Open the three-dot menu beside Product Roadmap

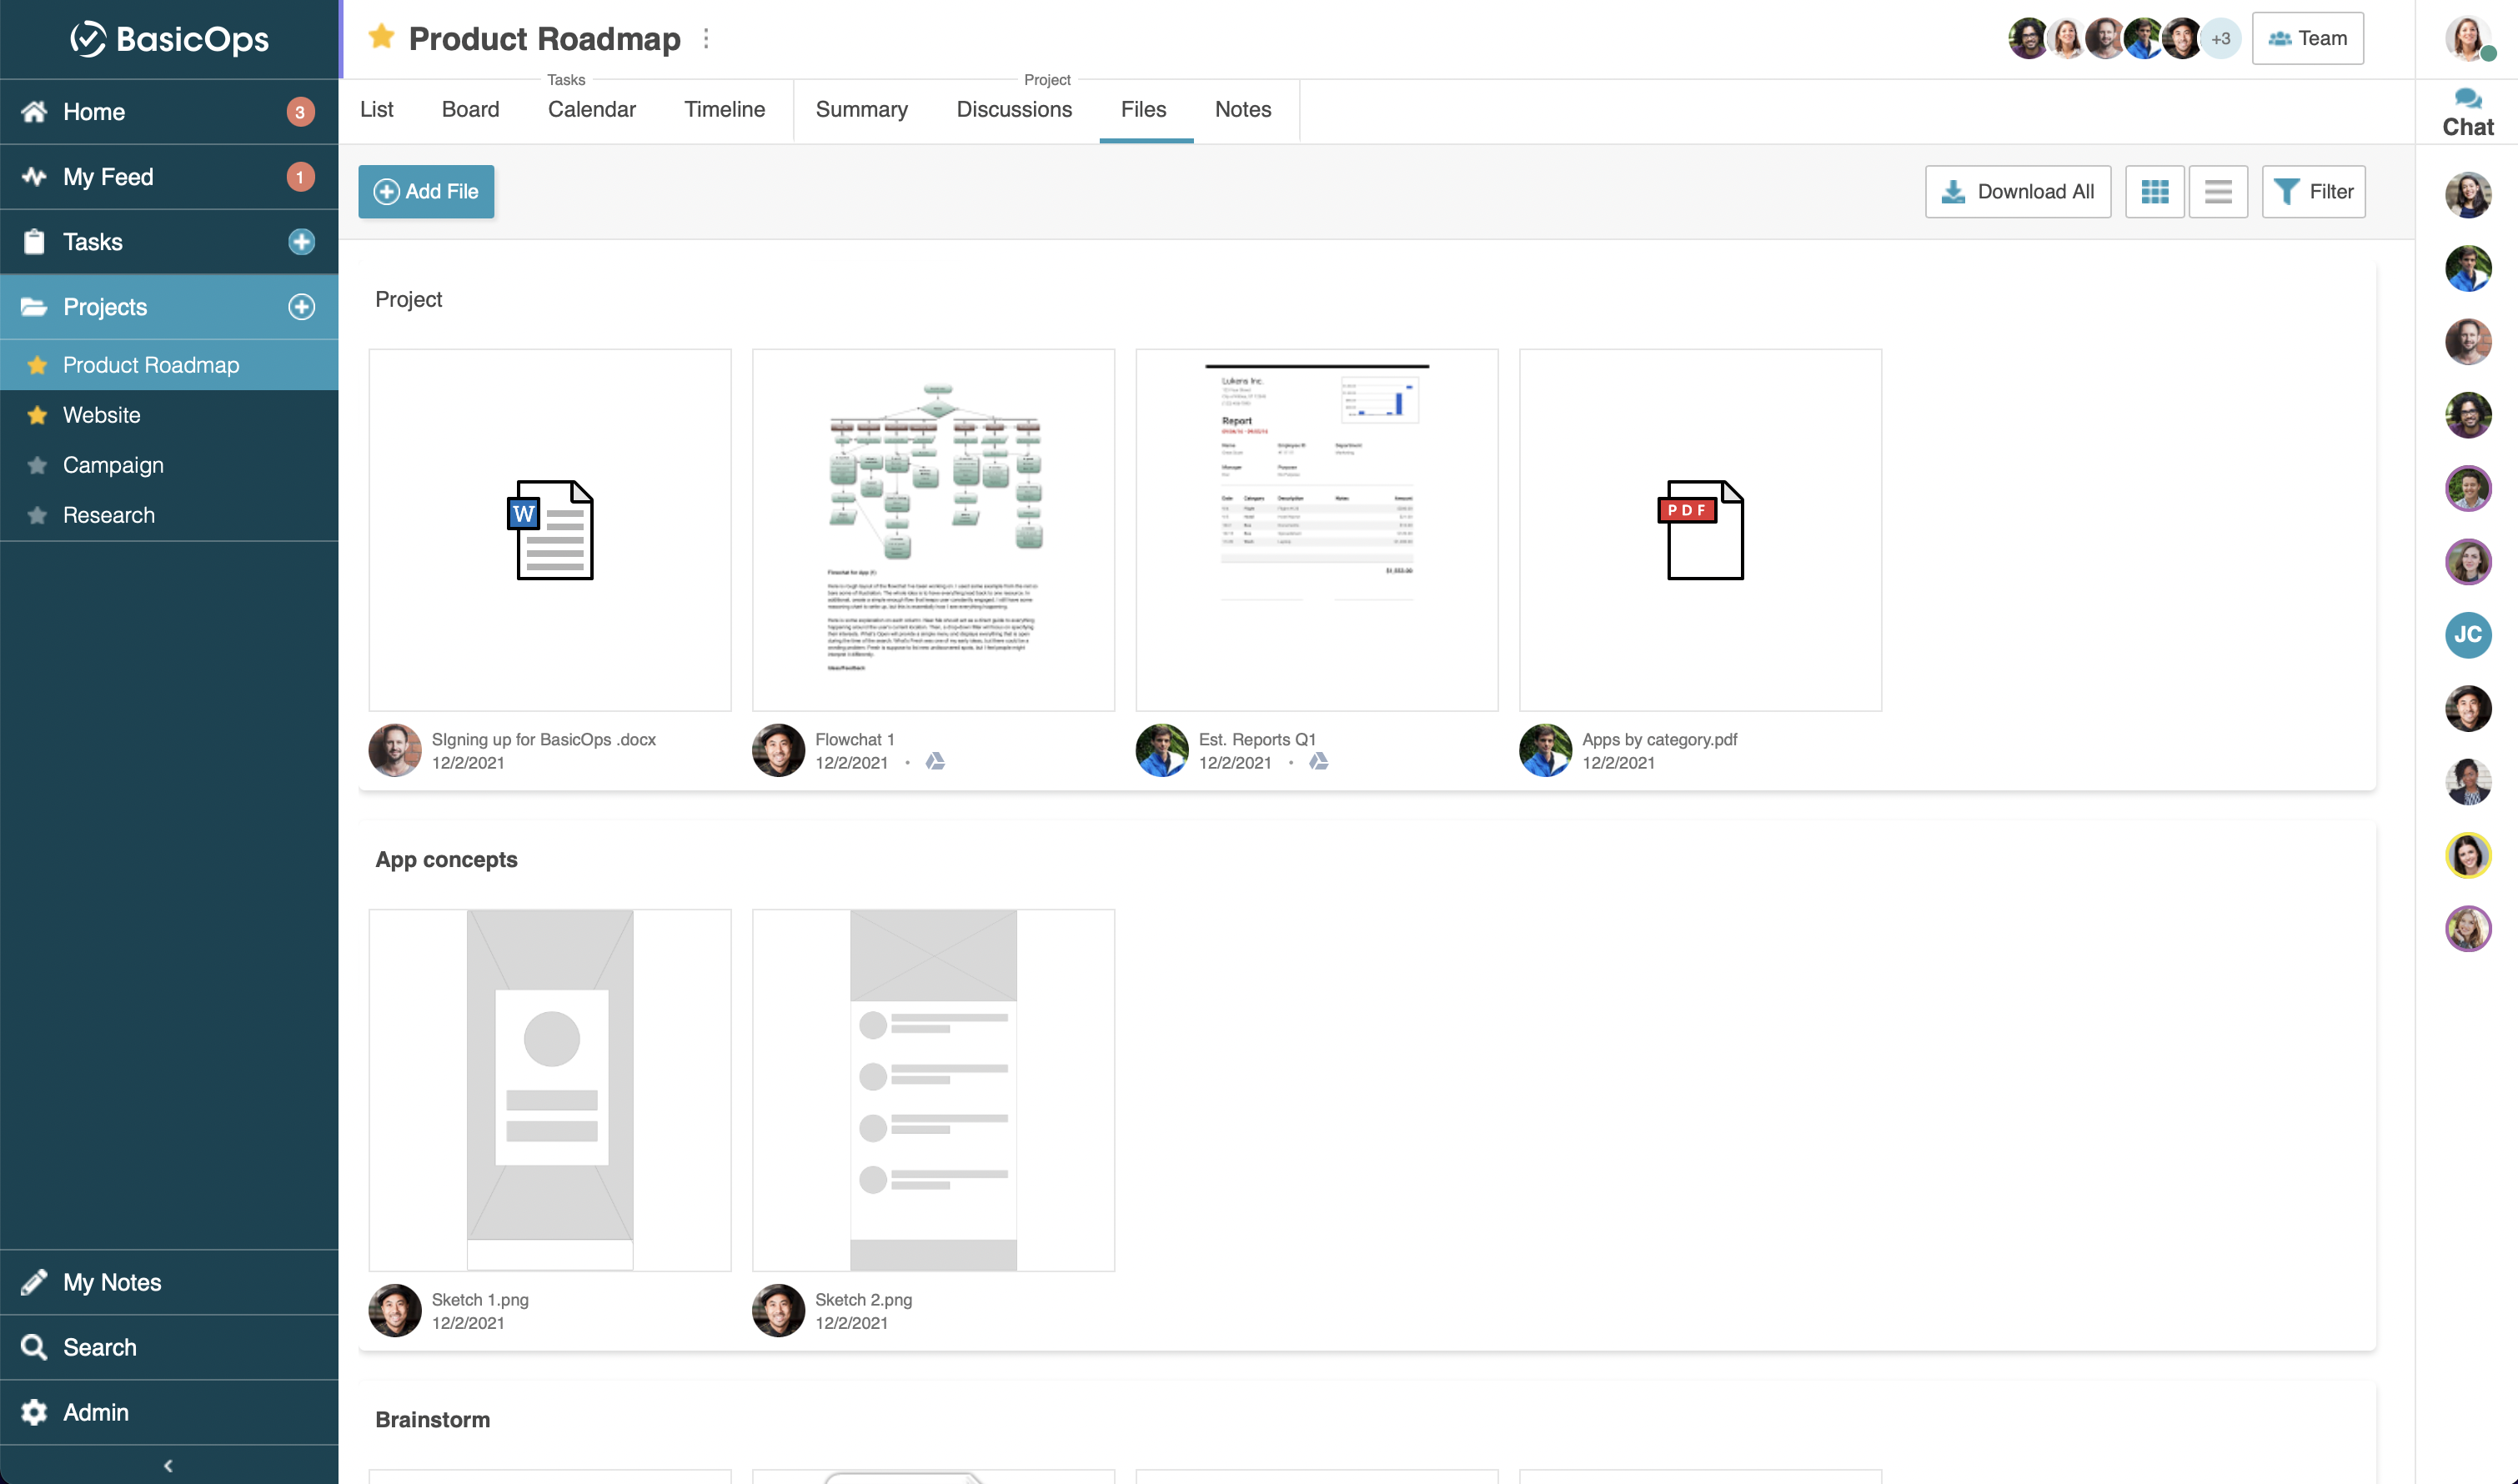click(x=708, y=38)
